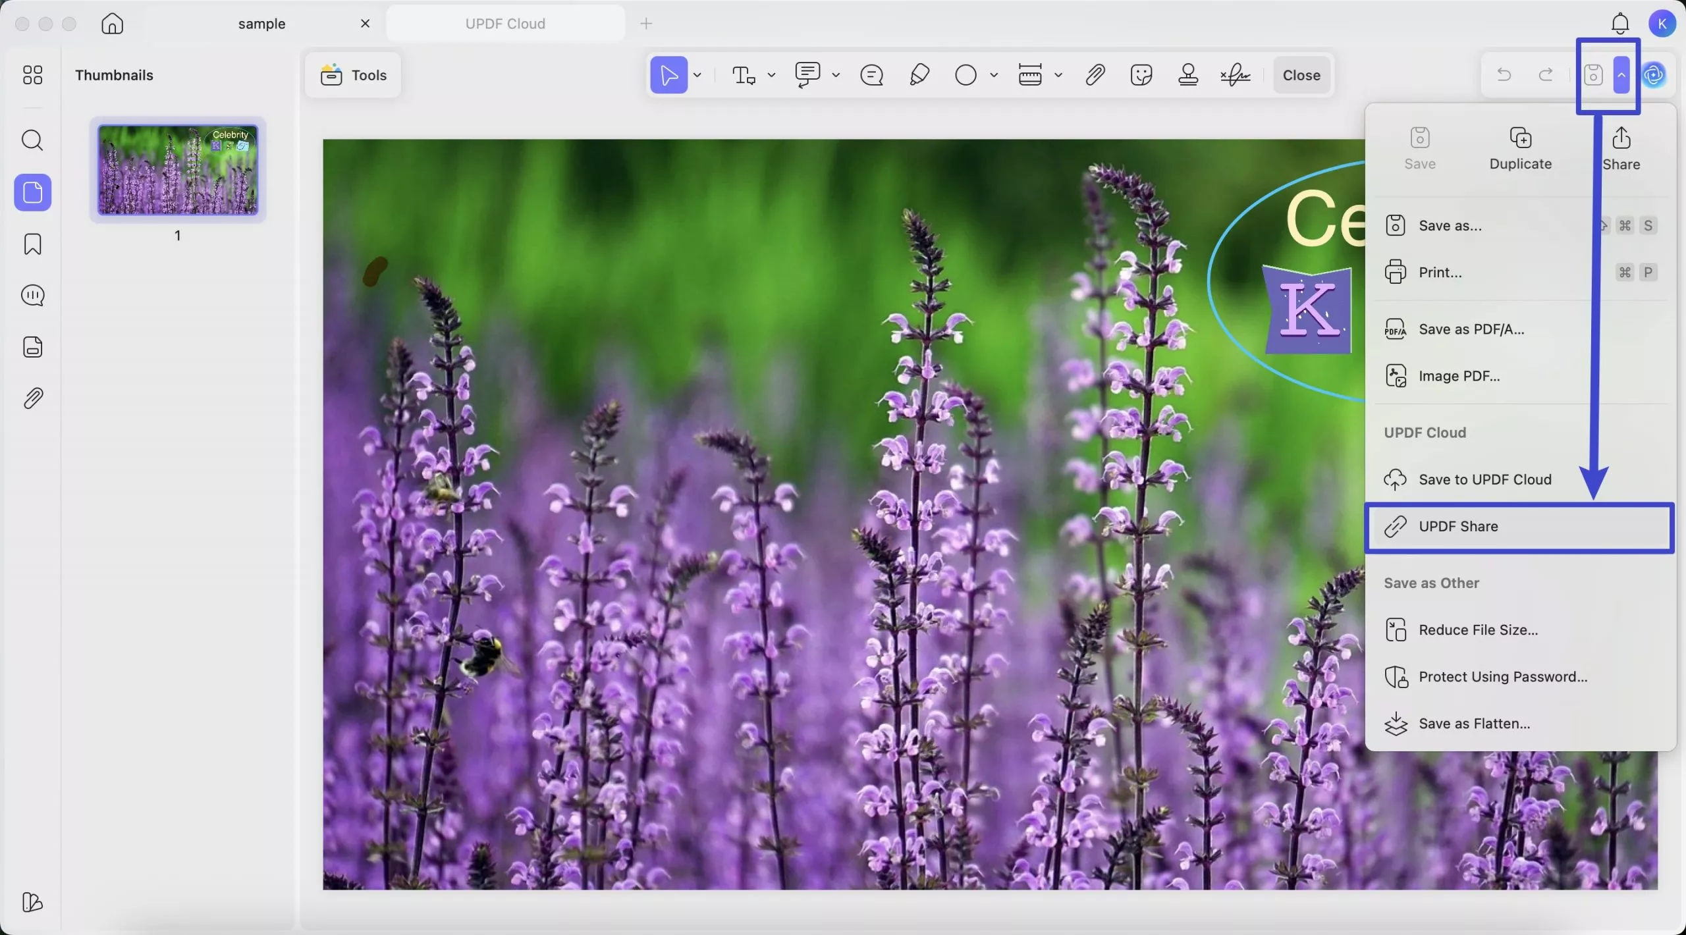Click the stamp tool icon
This screenshot has width=1686, height=935.
pos(1188,75)
